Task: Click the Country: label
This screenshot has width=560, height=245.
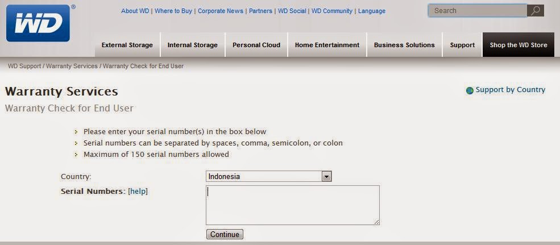Action: coord(76,176)
